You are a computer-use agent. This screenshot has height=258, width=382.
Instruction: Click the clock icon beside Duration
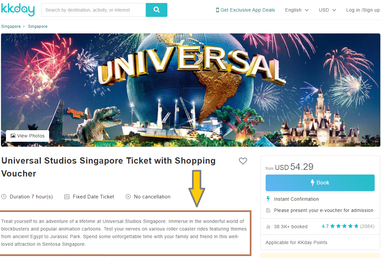[4, 196]
